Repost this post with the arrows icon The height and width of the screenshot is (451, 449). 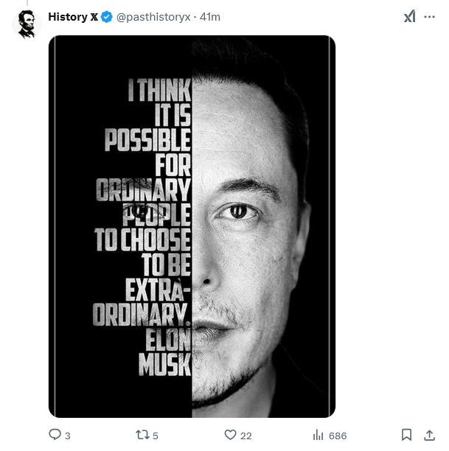pos(142,435)
